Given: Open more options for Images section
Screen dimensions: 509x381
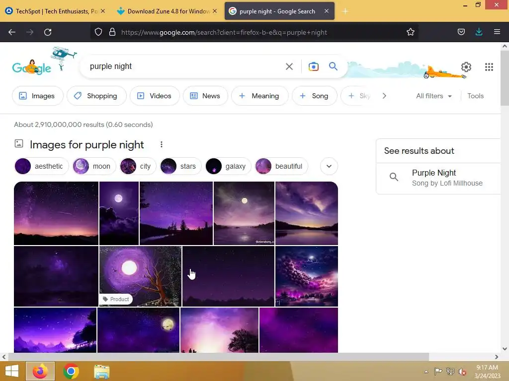Looking at the screenshot, I should pyautogui.click(x=162, y=144).
